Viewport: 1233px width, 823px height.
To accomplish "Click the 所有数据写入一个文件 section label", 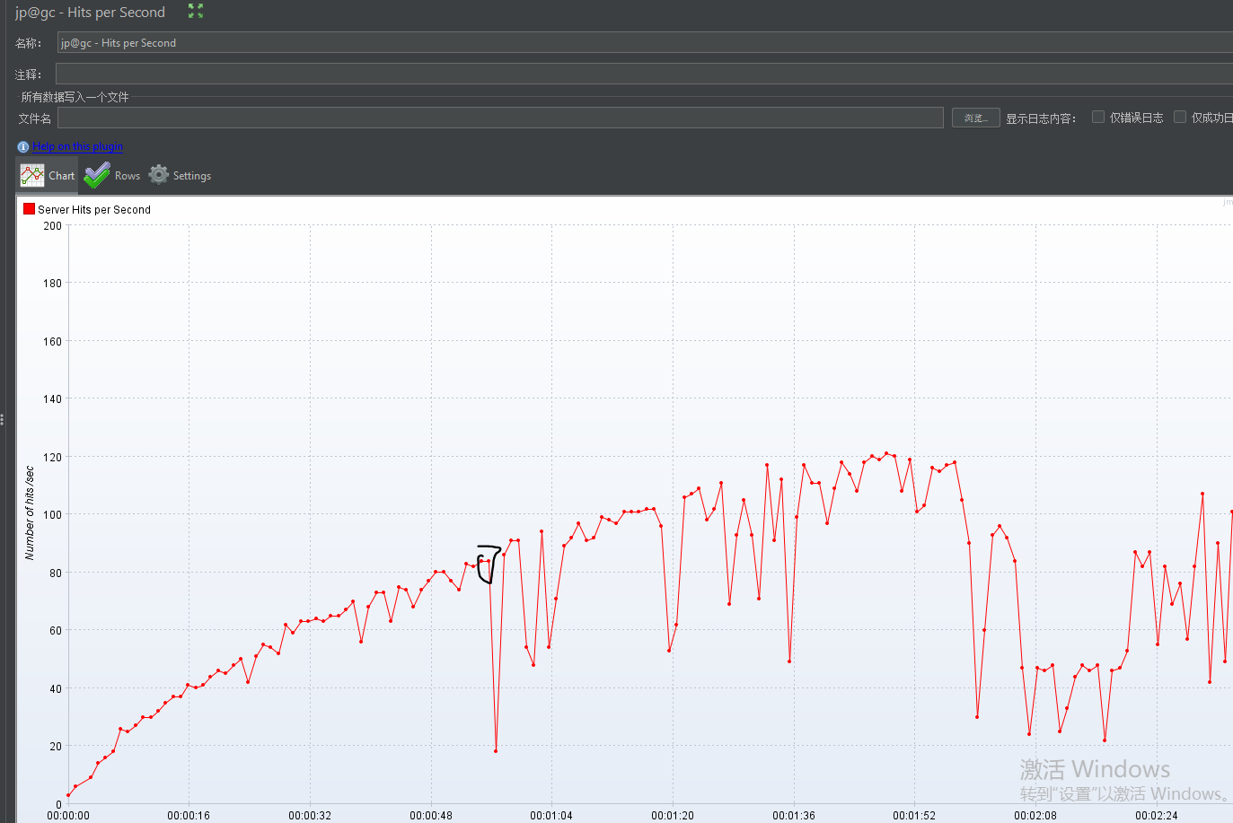I will [x=75, y=97].
